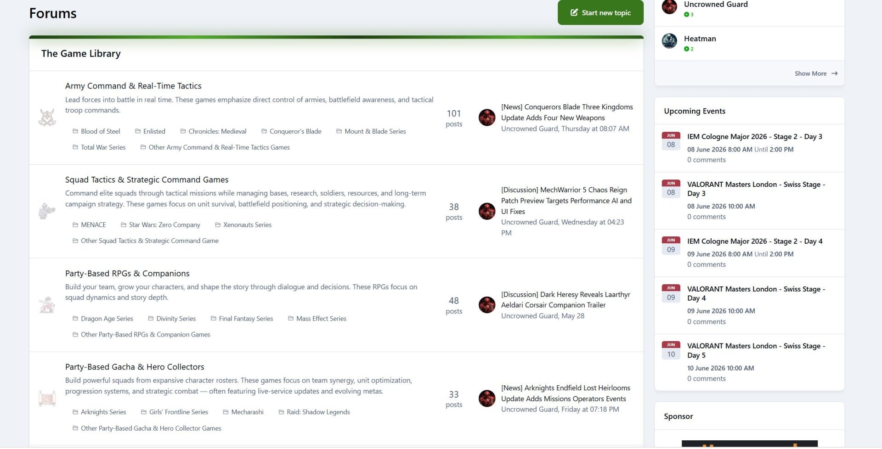Open Conquerors Blade Three Kingdoms news post
The height and width of the screenshot is (449, 882).
(567, 112)
